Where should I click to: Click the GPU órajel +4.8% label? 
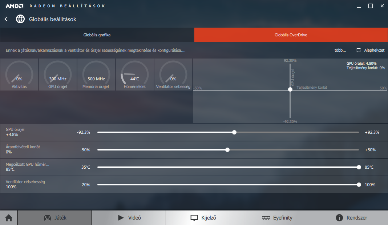pos(15,132)
